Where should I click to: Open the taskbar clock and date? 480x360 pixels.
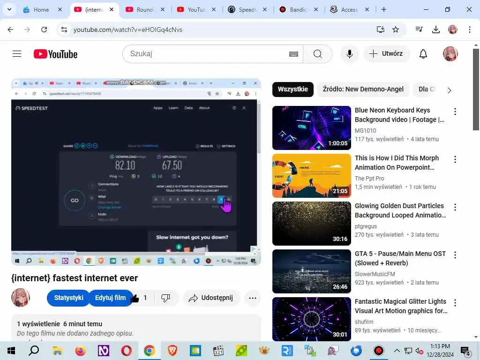point(440,351)
